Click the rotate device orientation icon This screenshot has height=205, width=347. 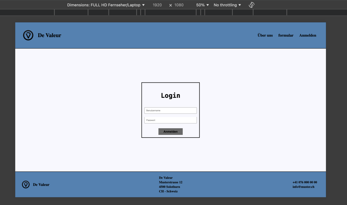(251, 5)
